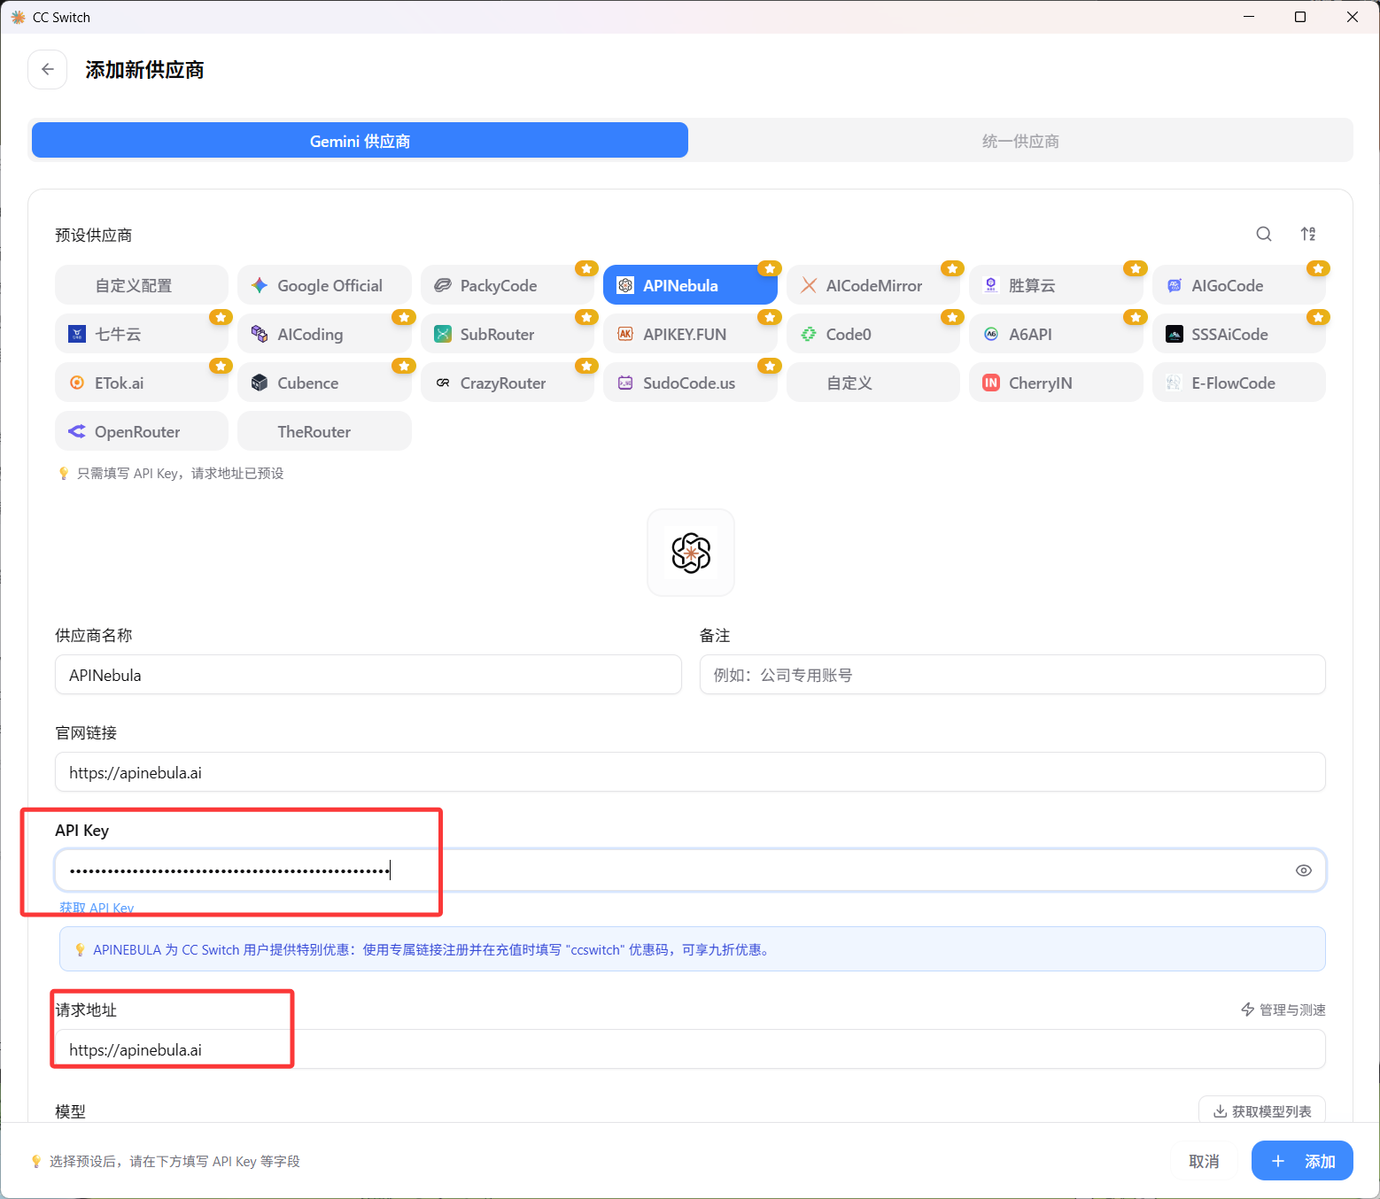Choose the Google Official preset

pyautogui.click(x=324, y=285)
